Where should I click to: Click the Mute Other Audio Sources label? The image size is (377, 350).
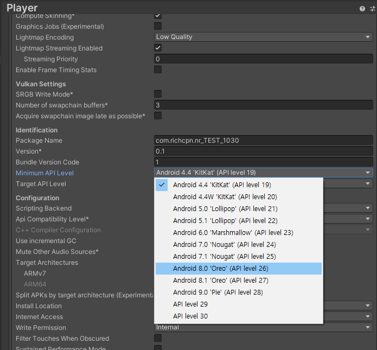[x=57, y=252]
